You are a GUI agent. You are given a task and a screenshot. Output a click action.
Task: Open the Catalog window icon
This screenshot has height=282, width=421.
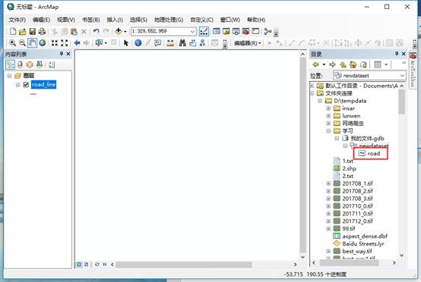click(x=226, y=31)
